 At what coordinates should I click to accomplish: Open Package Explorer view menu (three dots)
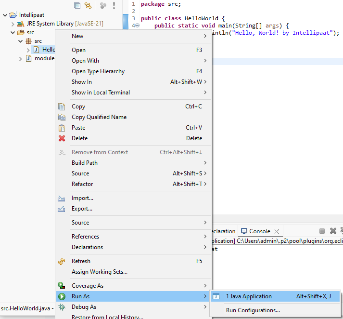click(114, 5)
